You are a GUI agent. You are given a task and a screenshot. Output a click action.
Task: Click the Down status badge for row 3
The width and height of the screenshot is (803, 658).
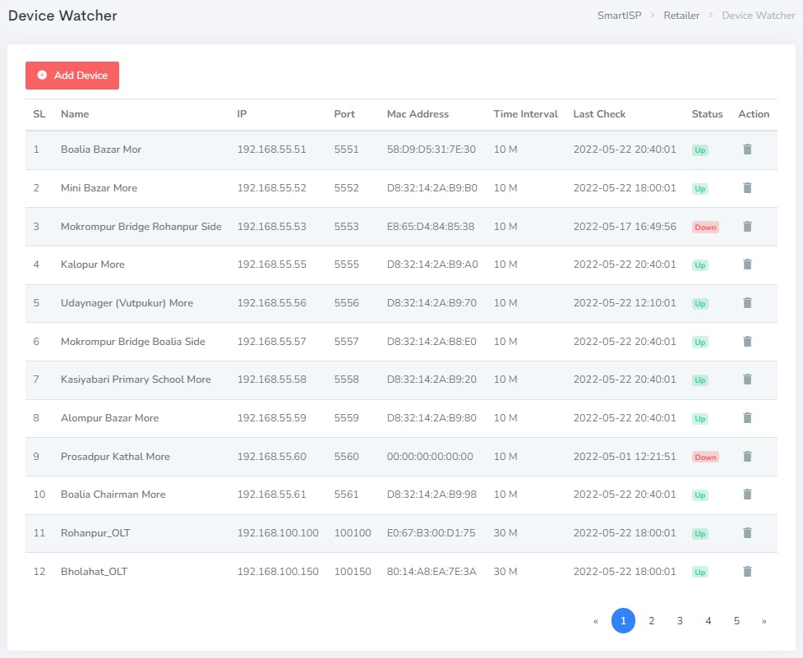[705, 227]
